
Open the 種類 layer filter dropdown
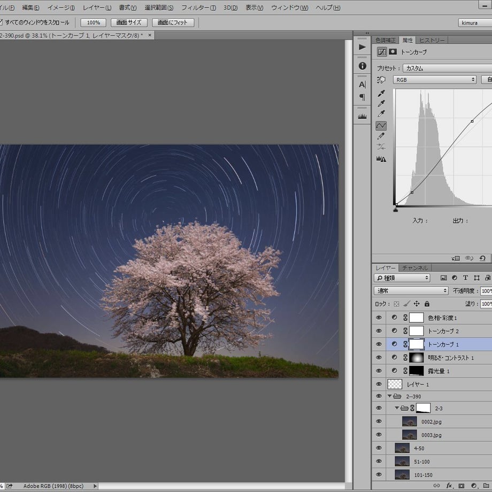click(402, 278)
